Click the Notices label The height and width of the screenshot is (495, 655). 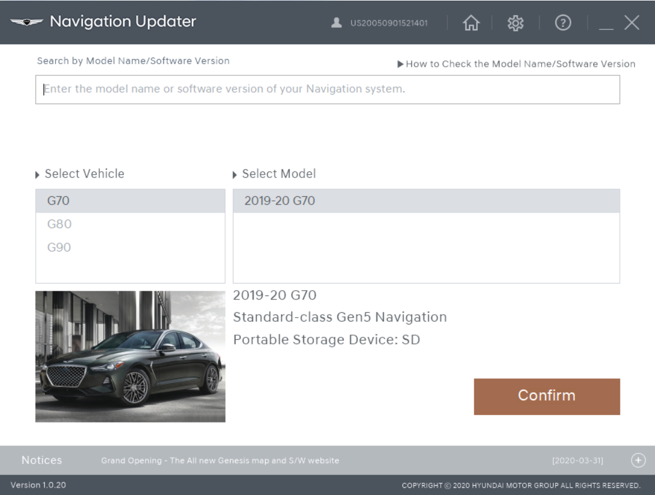point(42,461)
